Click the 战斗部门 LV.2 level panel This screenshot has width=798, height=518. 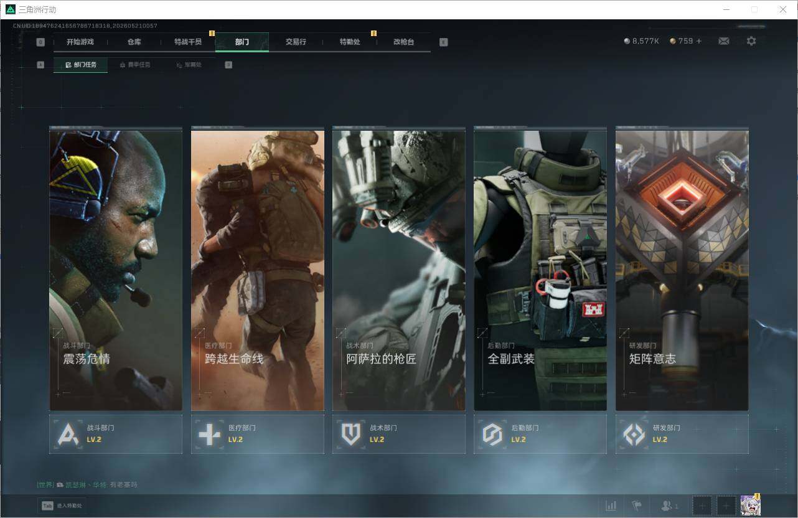(x=116, y=434)
